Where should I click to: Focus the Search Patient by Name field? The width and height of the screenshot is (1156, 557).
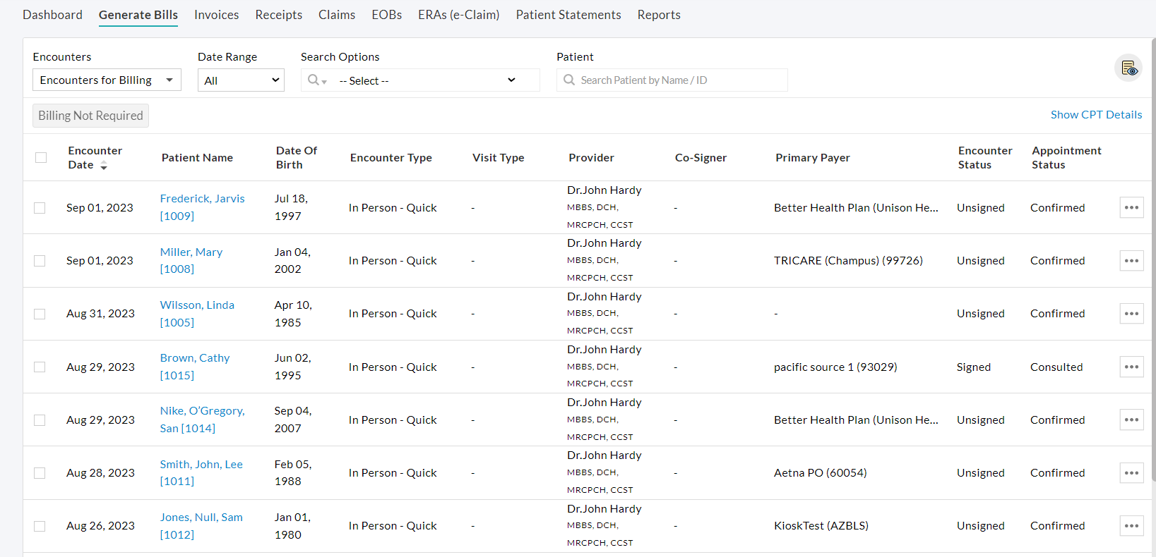[x=678, y=80]
